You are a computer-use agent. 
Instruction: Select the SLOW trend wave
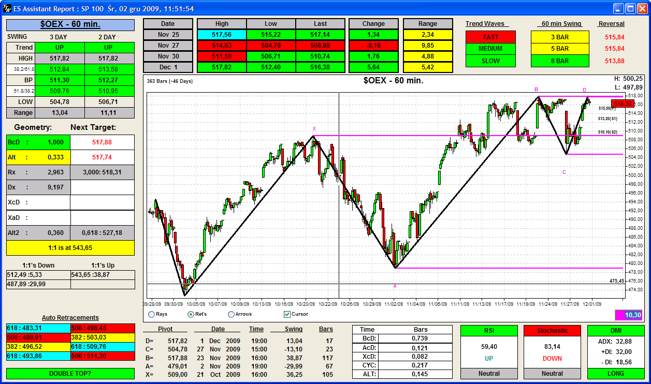point(490,61)
